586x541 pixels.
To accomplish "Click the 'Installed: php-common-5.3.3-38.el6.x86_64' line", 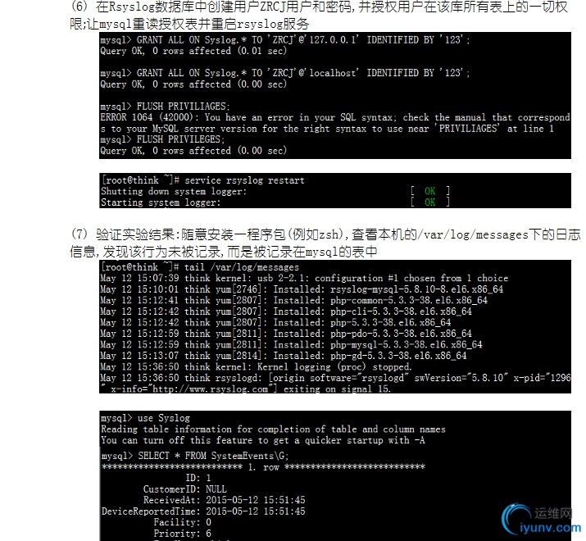I will pyautogui.click(x=293, y=300).
